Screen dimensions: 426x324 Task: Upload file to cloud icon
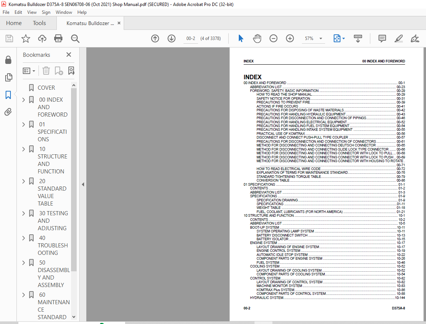[42, 38]
